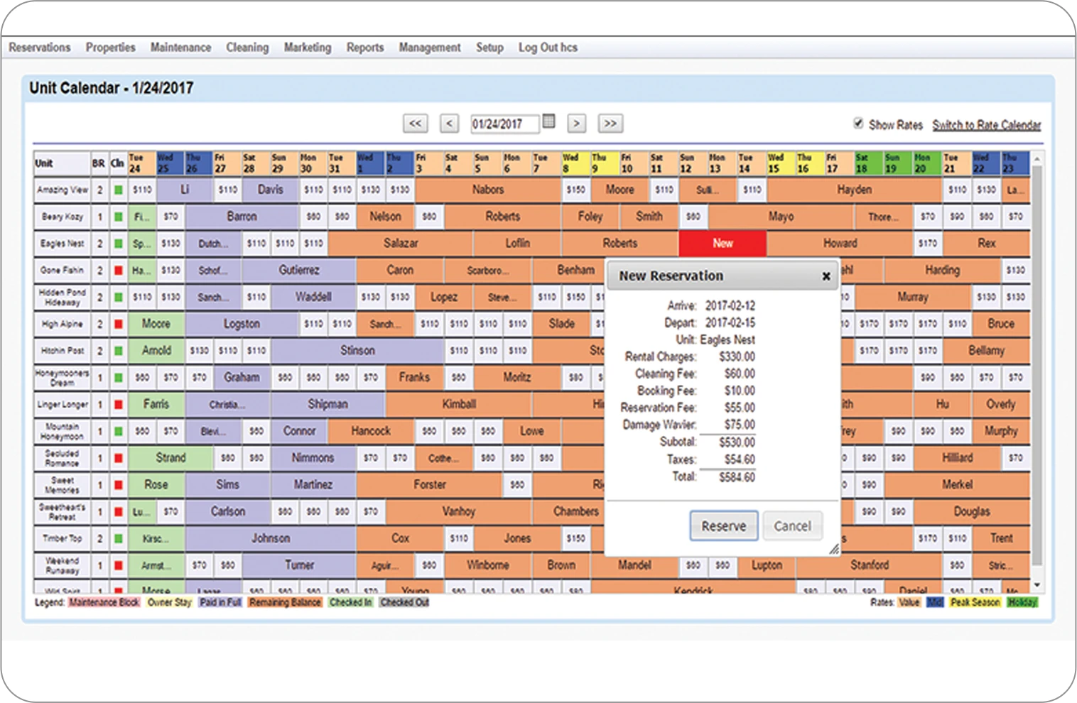
Task: Open the Hayden reservation on Amazing View
Action: point(855,190)
